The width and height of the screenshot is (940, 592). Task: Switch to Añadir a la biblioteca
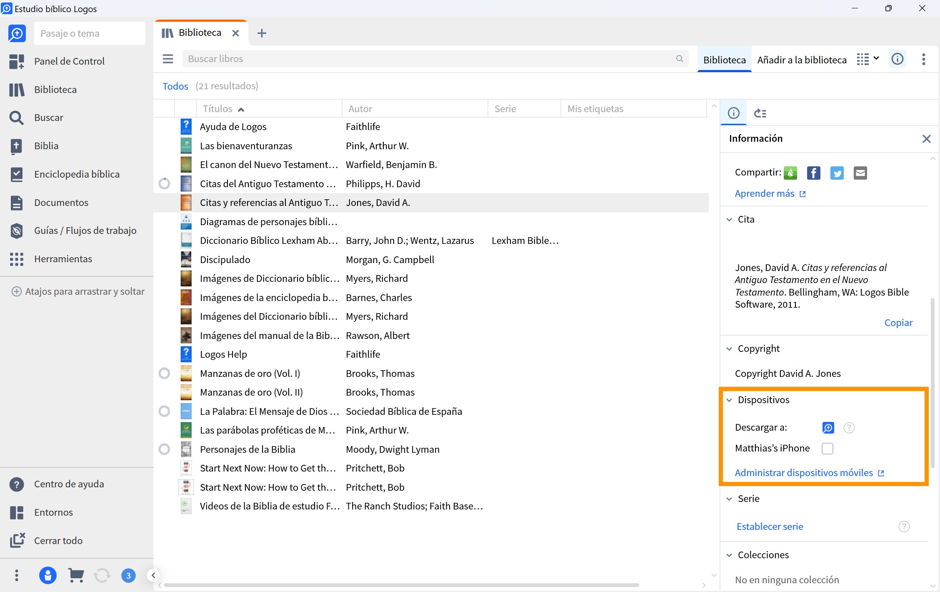pos(802,60)
